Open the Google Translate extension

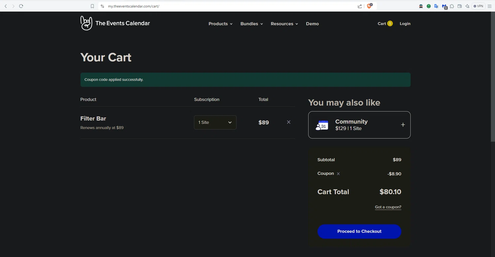pyautogui.click(x=436, y=6)
